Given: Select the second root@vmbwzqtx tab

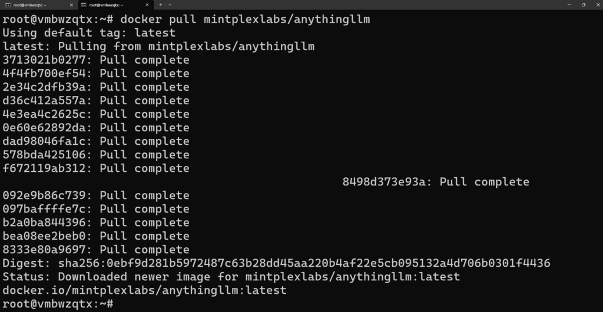Looking at the screenshot, I should 115,5.
